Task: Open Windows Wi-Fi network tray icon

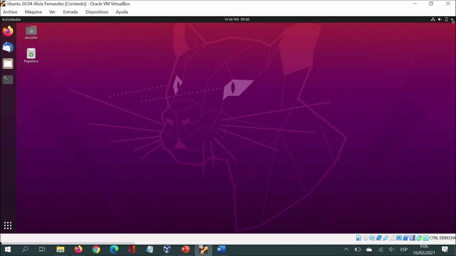Action: (x=380, y=249)
